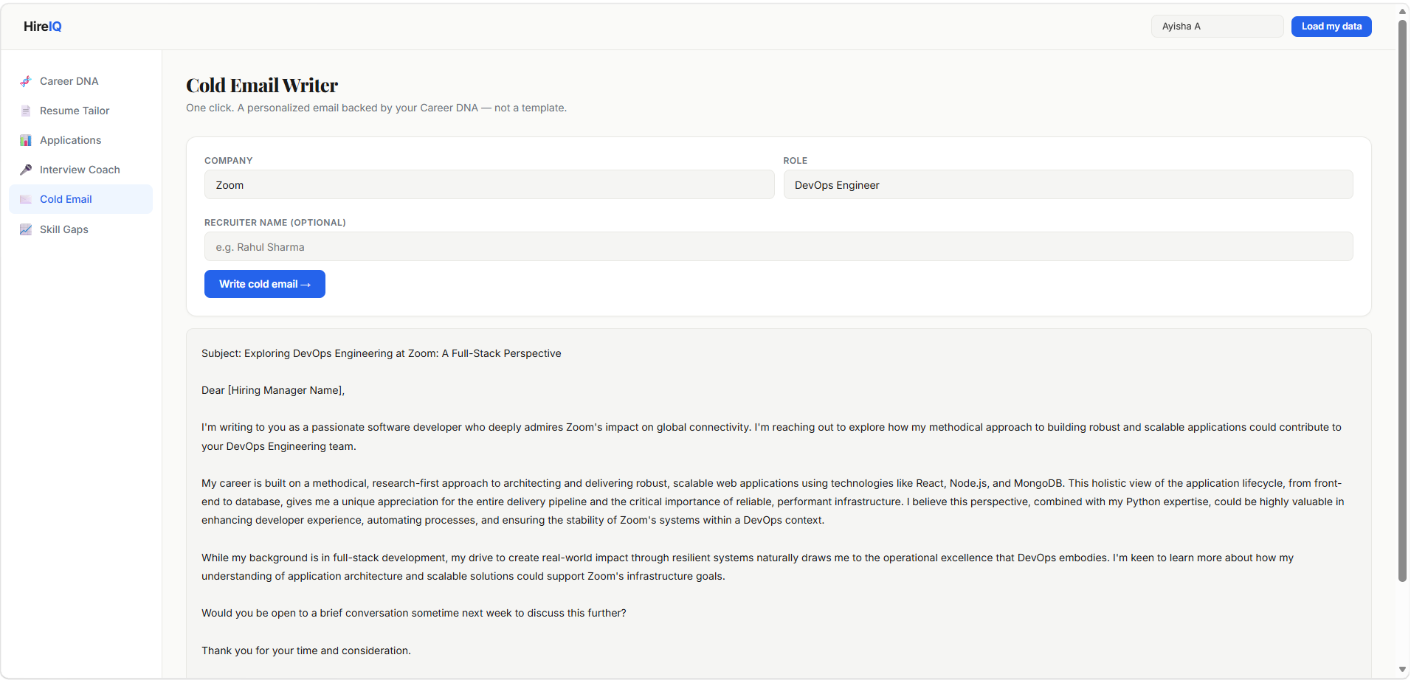Click the generated email subject line
The image size is (1411, 680).
382,353
